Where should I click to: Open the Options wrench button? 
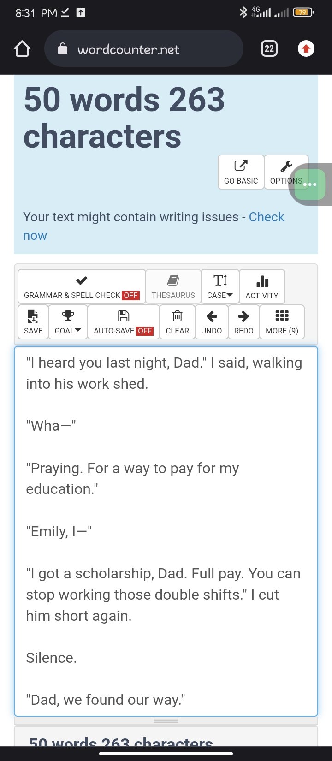point(286,172)
